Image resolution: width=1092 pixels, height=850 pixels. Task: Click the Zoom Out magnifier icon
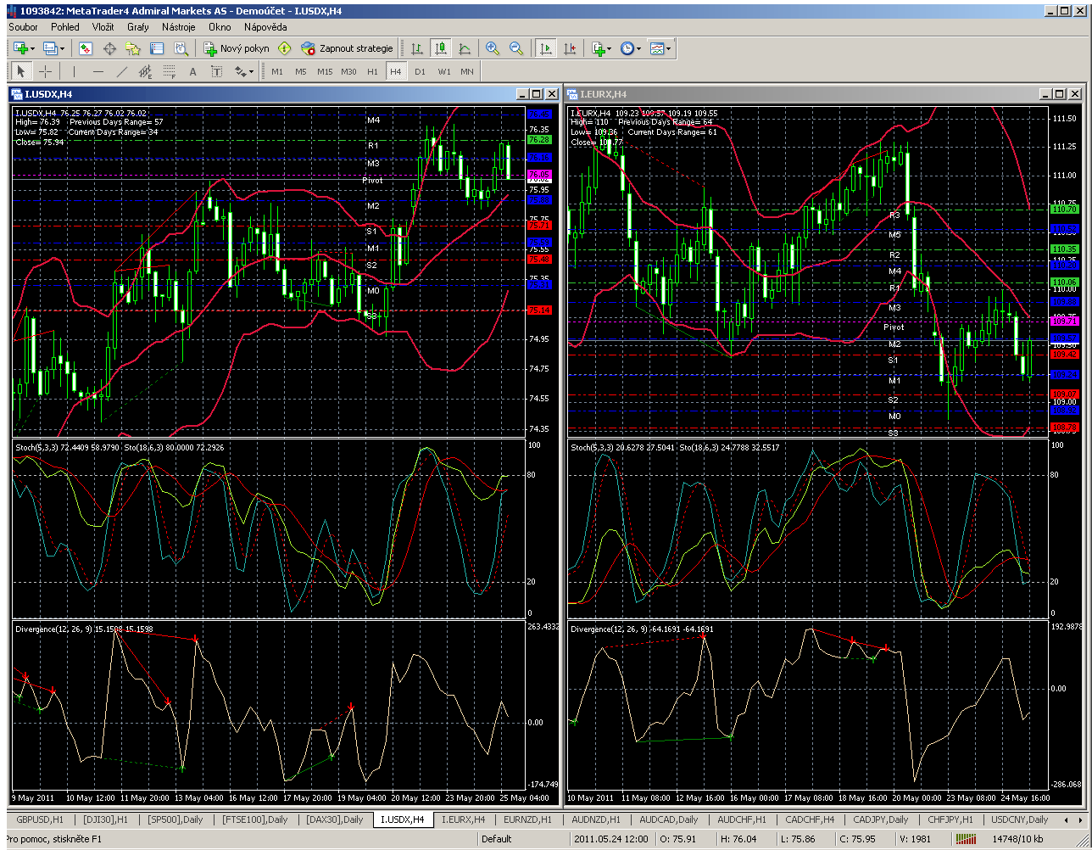pyautogui.click(x=515, y=49)
